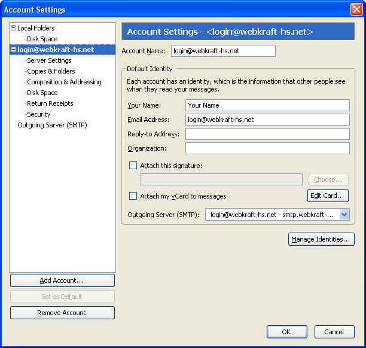366x348 pixels.
Task: Select Disk Space under Local Folders
Action: [x=42, y=39]
